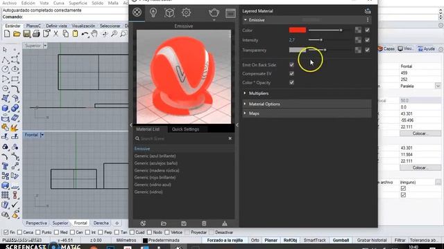Click the Print icon in Rhino toolbar

click(x=36, y=34)
